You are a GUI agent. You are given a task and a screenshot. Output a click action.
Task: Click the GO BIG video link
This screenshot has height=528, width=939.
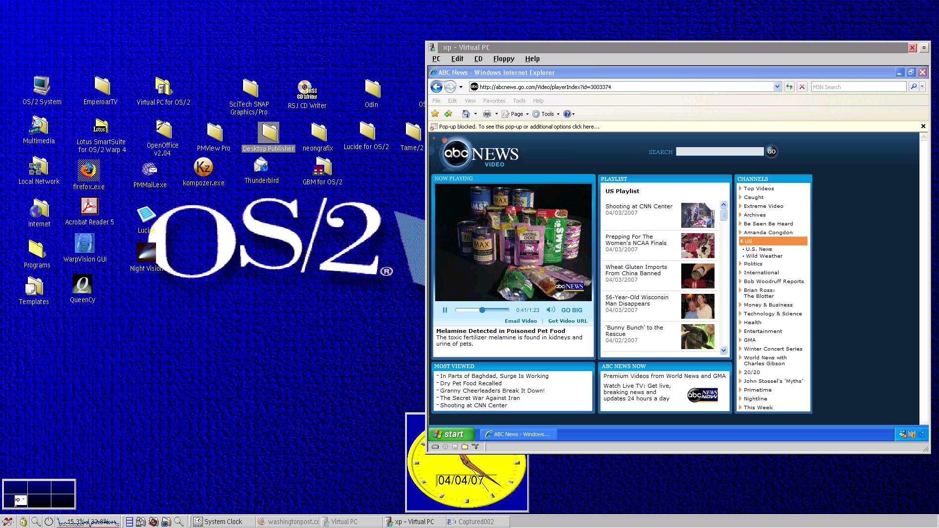click(571, 310)
